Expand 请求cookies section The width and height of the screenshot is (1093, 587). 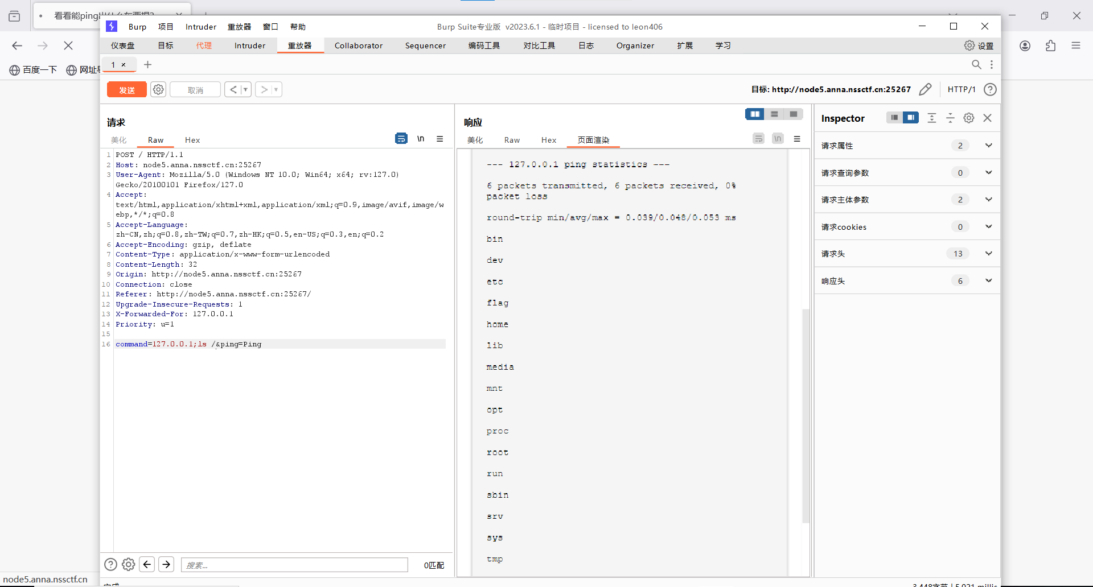point(907,226)
